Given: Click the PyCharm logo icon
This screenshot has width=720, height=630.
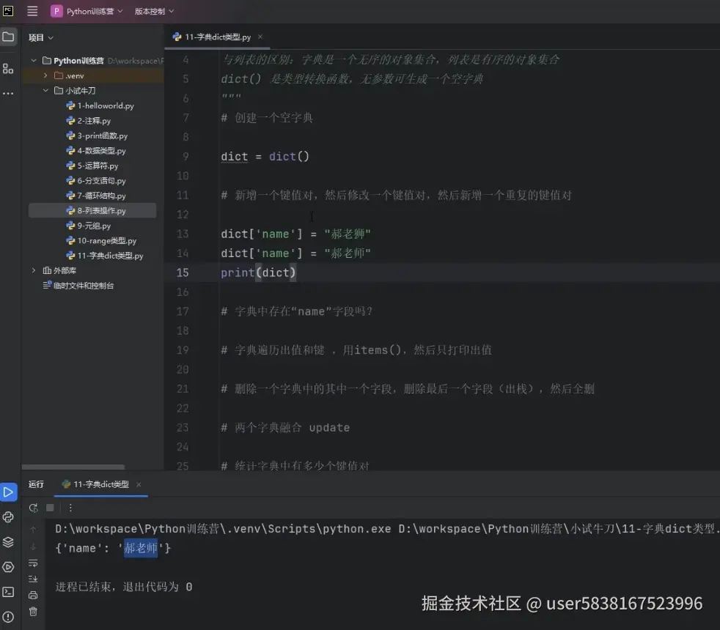Looking at the screenshot, I should tap(8, 10).
